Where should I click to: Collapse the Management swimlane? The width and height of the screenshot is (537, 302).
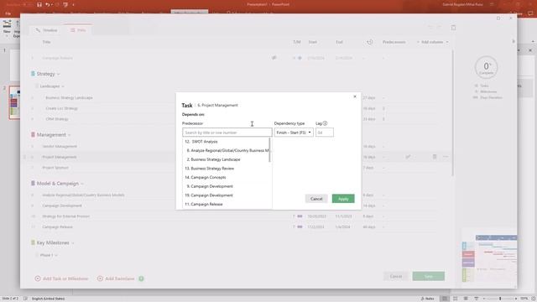pyautogui.click(x=70, y=135)
